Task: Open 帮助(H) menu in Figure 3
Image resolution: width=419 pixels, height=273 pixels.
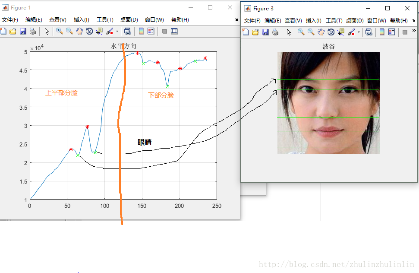Action: pyautogui.click(x=399, y=21)
